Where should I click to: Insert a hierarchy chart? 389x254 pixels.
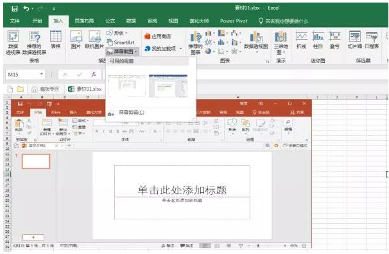coord(223,33)
